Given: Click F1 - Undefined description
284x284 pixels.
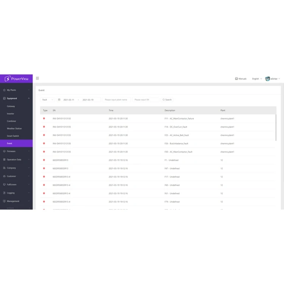Looking at the screenshot, I should click(171, 160).
